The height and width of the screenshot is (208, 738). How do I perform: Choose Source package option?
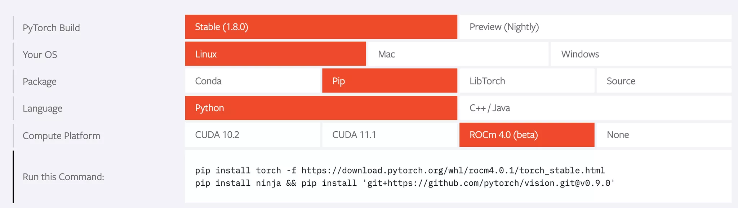(664, 81)
